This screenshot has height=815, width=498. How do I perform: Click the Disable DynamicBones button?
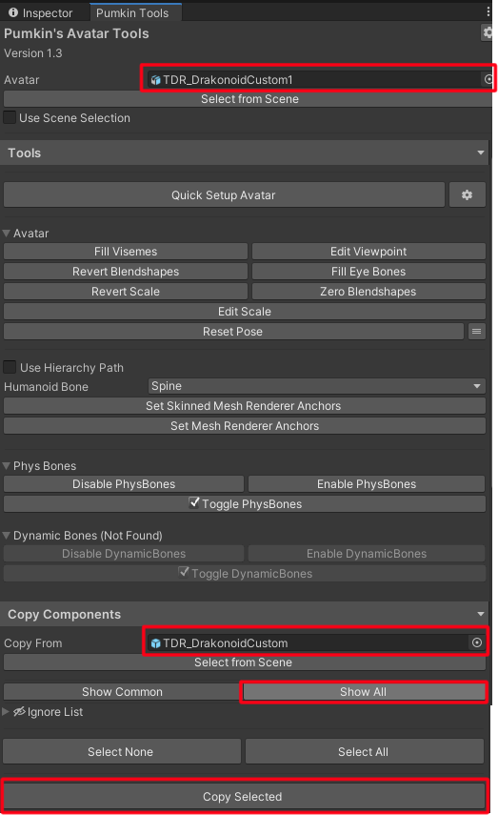pyautogui.click(x=124, y=554)
